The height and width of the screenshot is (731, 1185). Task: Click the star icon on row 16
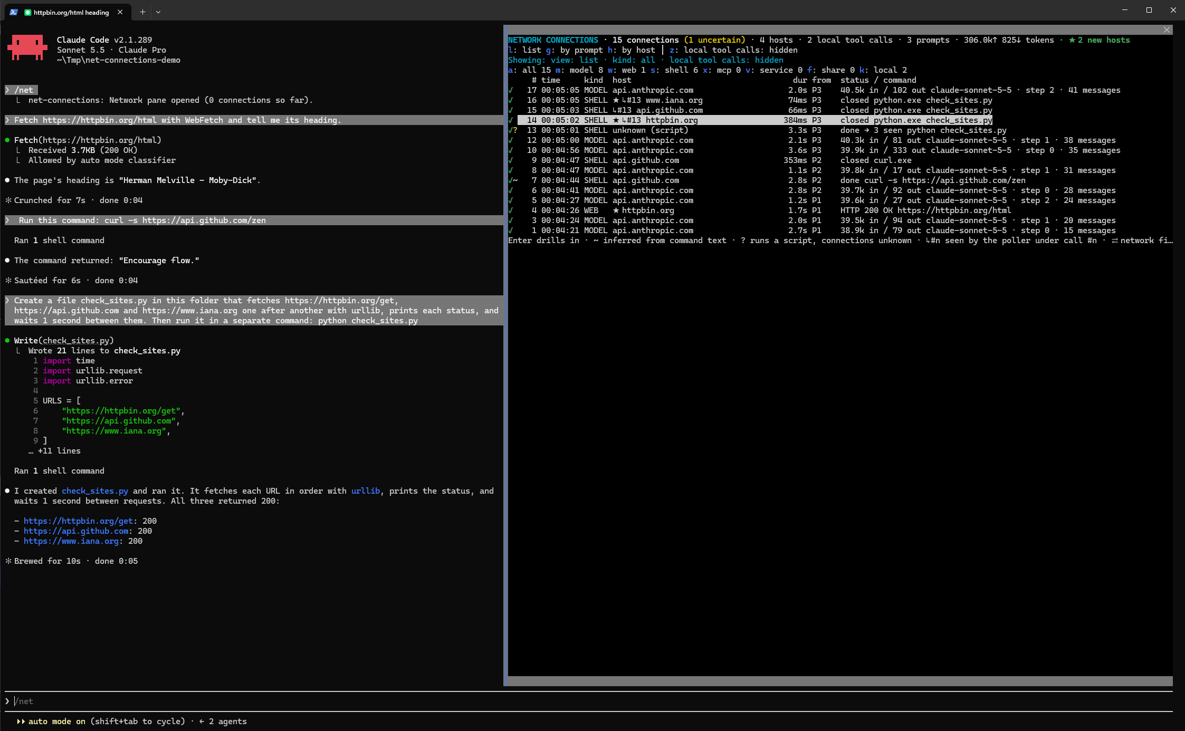coord(616,100)
